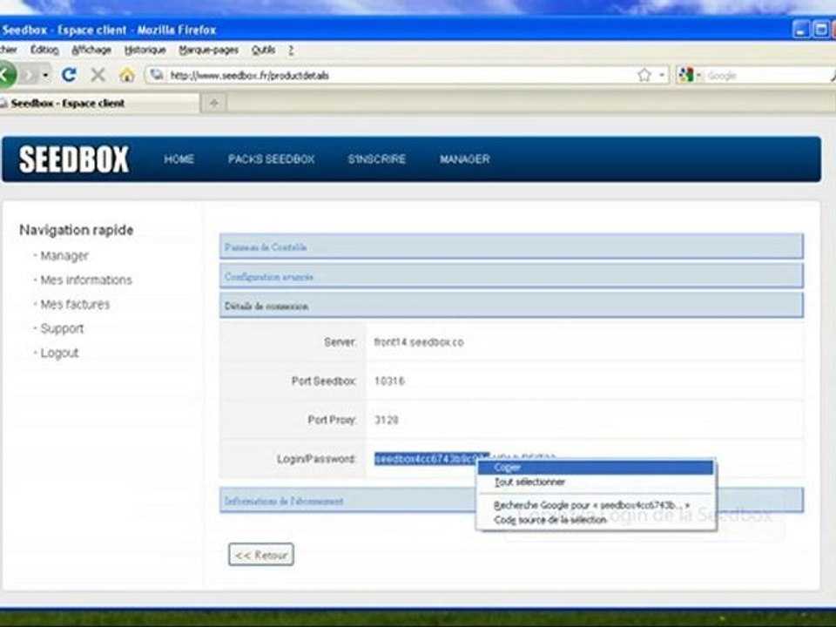
Task: Choose Copier in the context menu
Action: tap(595, 468)
